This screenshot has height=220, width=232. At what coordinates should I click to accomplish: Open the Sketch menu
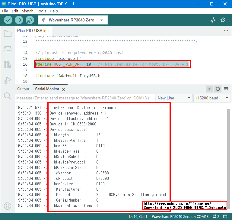(28, 11)
